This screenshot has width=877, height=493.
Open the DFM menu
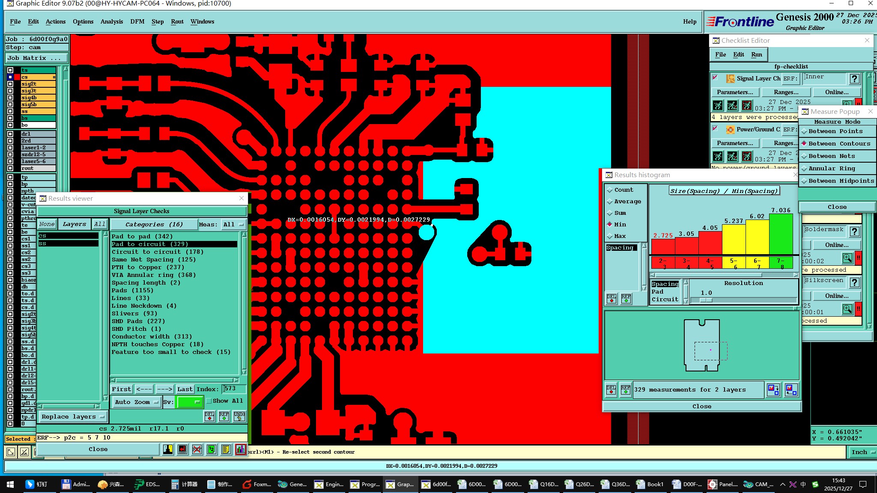coord(137,21)
